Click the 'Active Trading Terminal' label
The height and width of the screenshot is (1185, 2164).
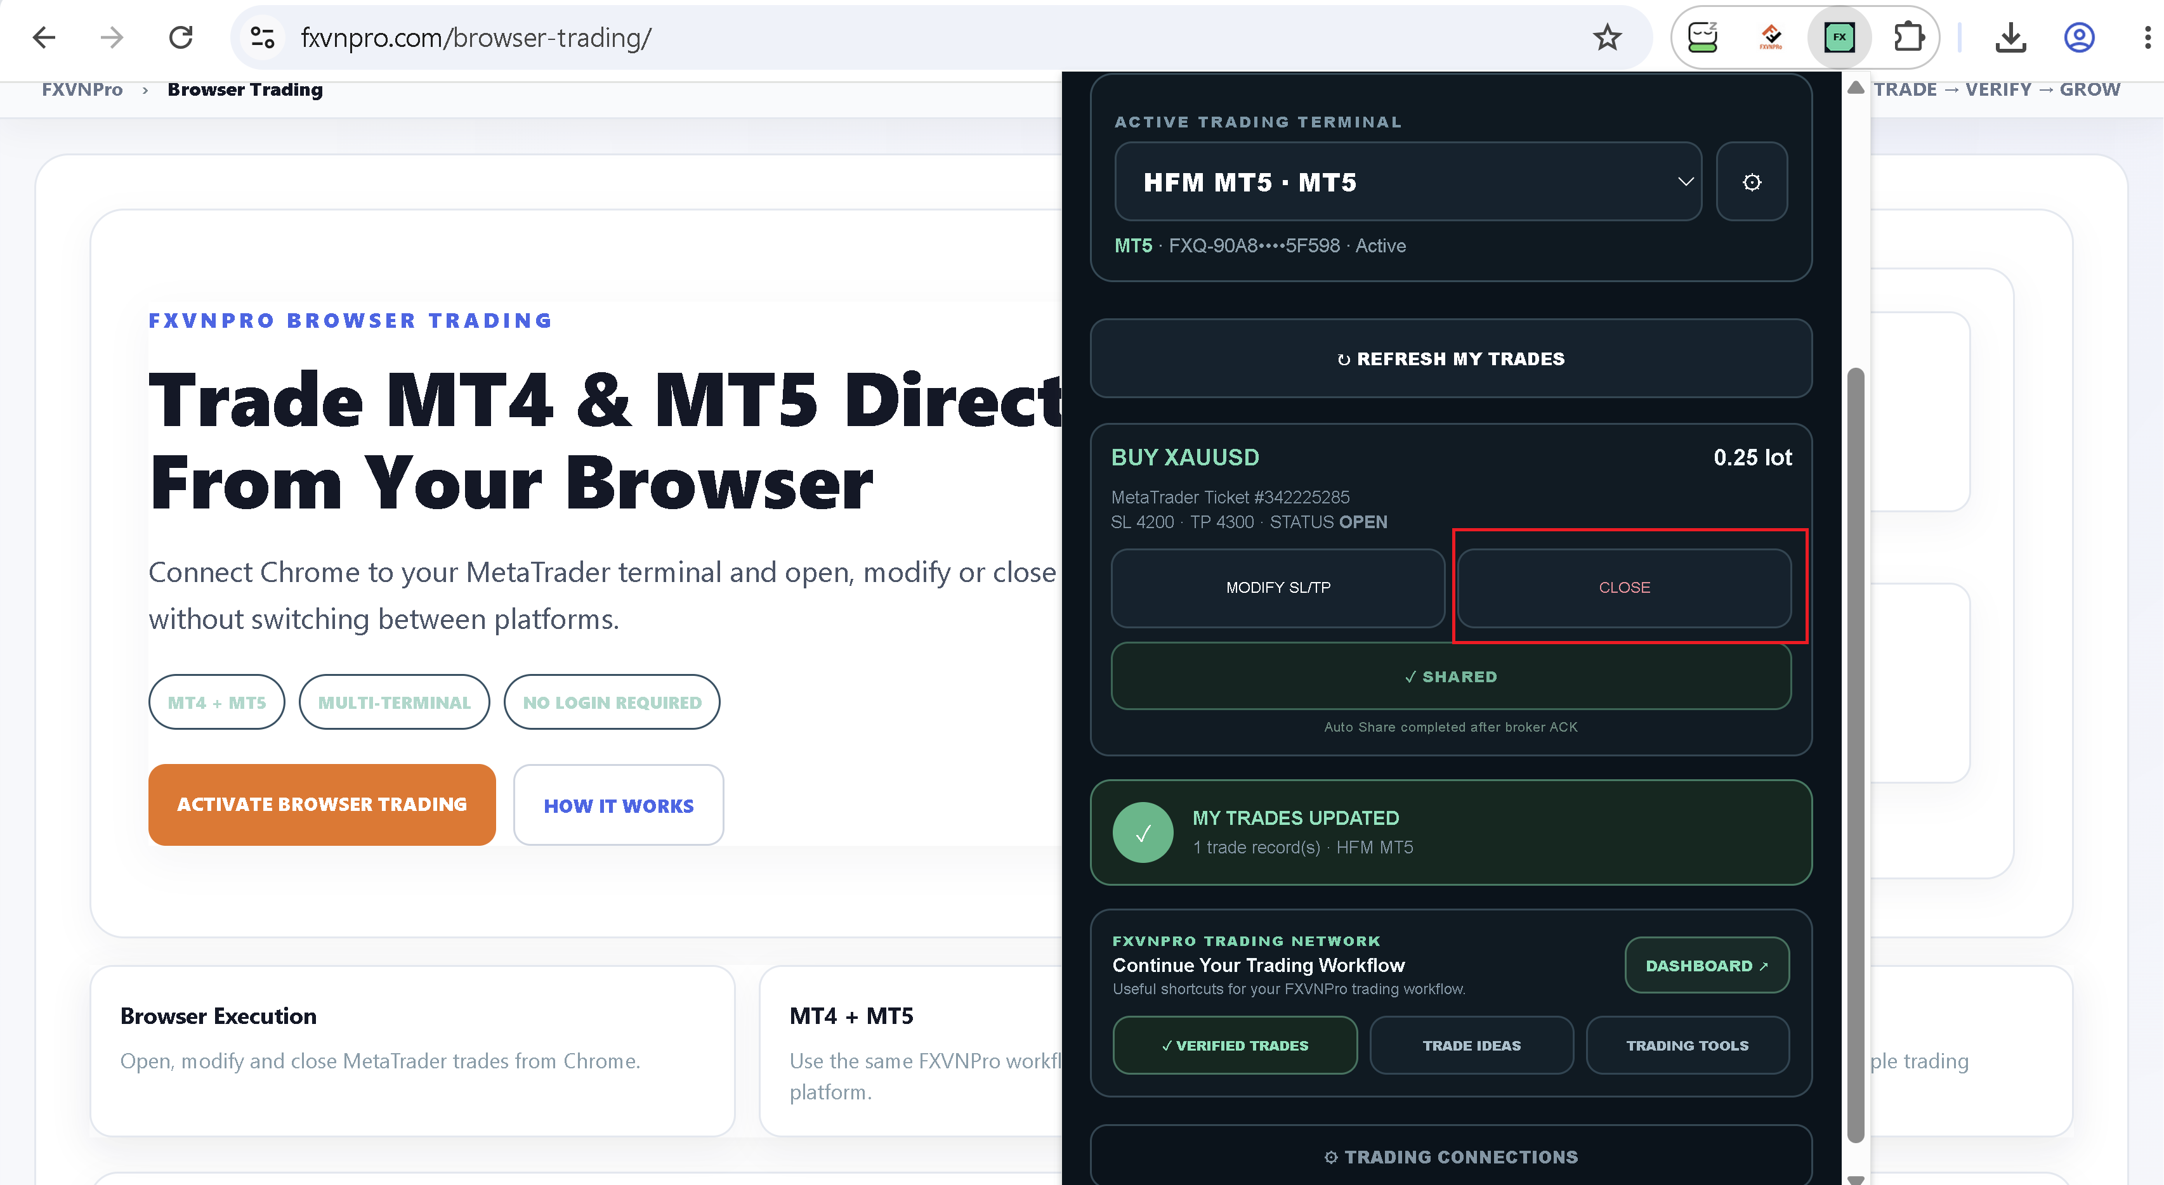1257,122
